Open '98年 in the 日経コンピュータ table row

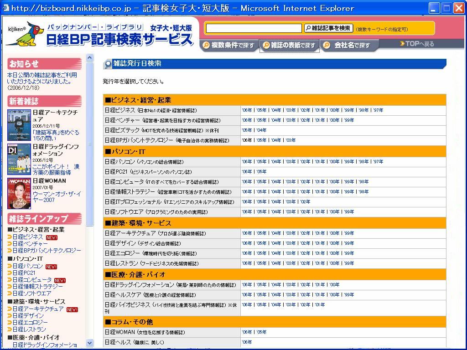coord(363,182)
